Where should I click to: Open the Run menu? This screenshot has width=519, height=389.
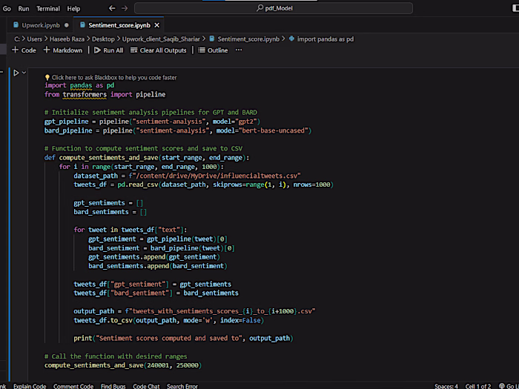24,8
